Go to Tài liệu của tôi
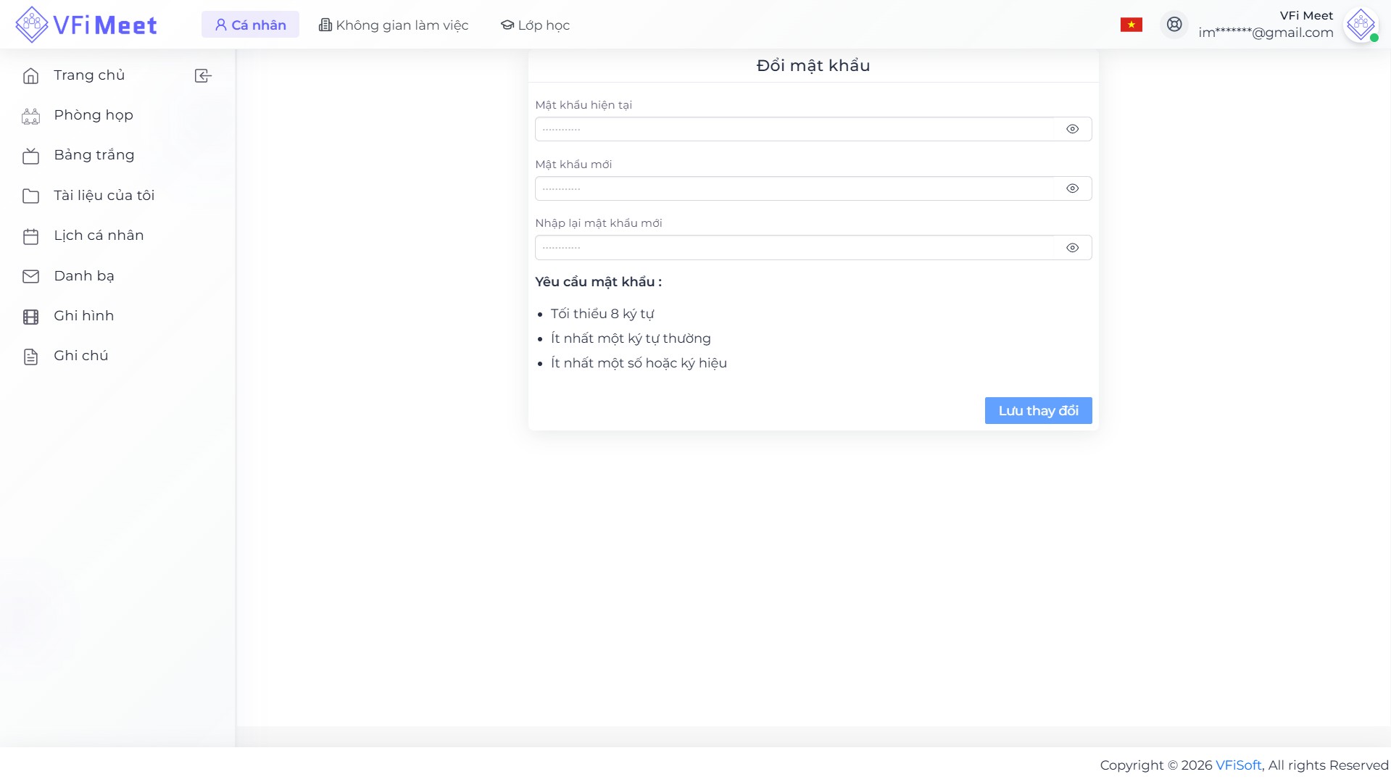The width and height of the screenshot is (1391, 782). (104, 196)
